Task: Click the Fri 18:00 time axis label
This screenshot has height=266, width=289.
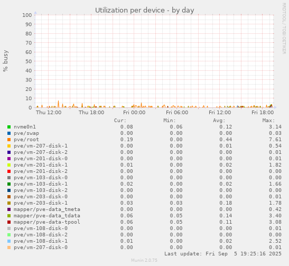Action: click(263, 112)
